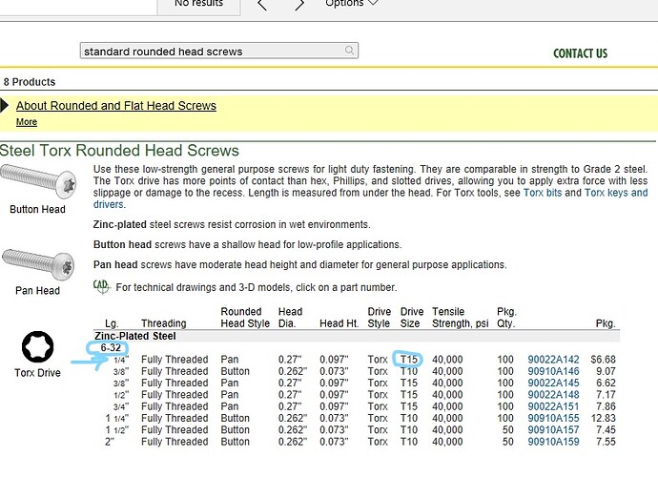Click the 12.83 price cell
Image resolution: width=658 pixels, height=477 pixels.
tap(603, 418)
